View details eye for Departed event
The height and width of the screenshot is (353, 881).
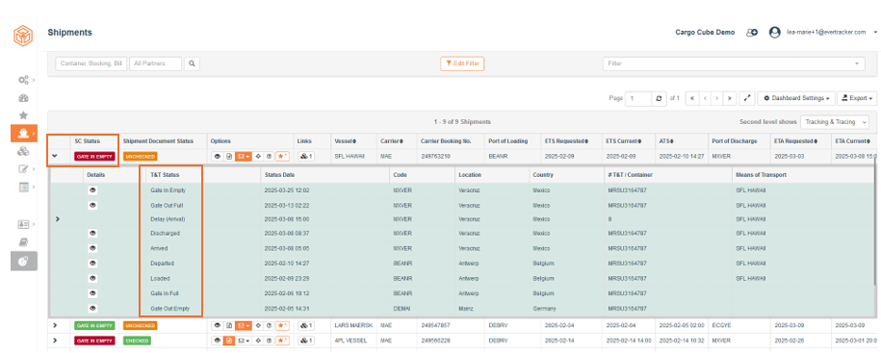(x=92, y=263)
